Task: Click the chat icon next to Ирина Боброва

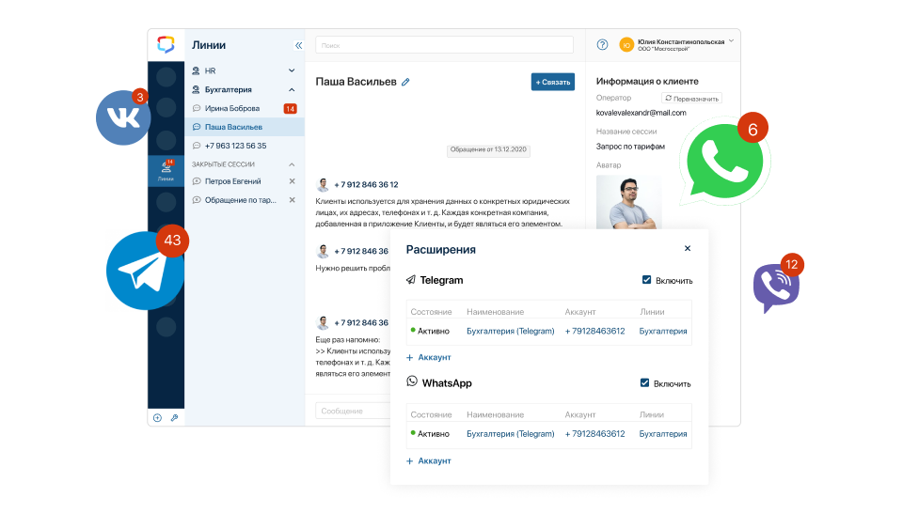Action: (197, 108)
